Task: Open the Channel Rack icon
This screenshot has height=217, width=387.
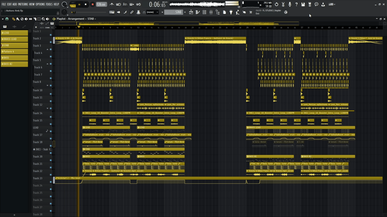Action: pyautogui.click(x=204, y=12)
